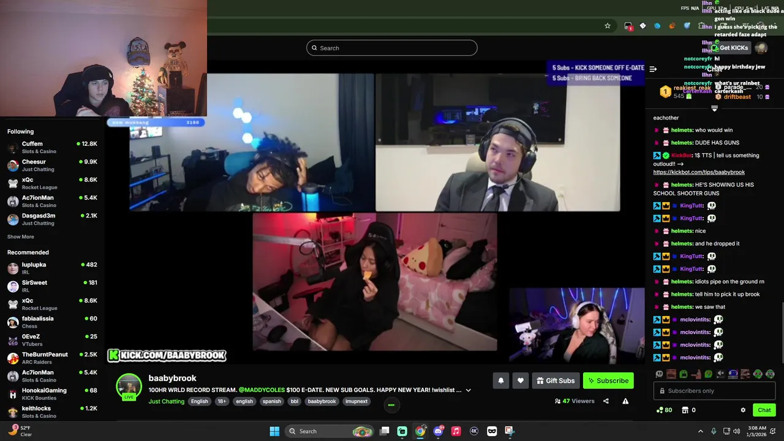Image resolution: width=784 pixels, height=441 pixels.
Task: Open the 4K downloader taskbar app
Action: click(x=473, y=431)
